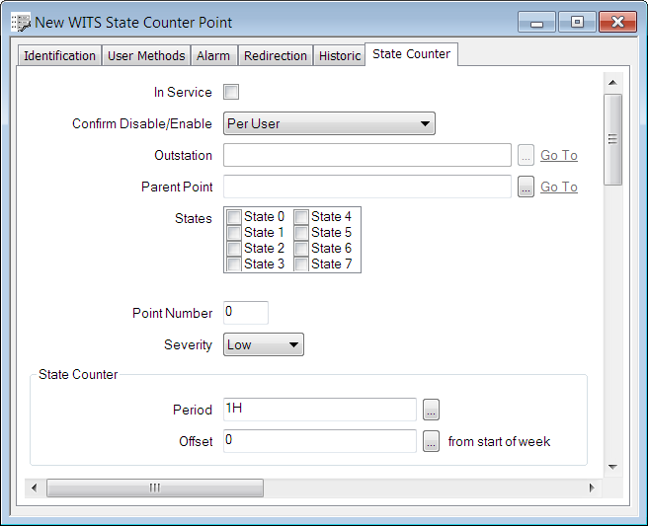Open the Confirm Disable/Enable dropdown
Image resolution: width=648 pixels, height=526 pixels.
(329, 123)
